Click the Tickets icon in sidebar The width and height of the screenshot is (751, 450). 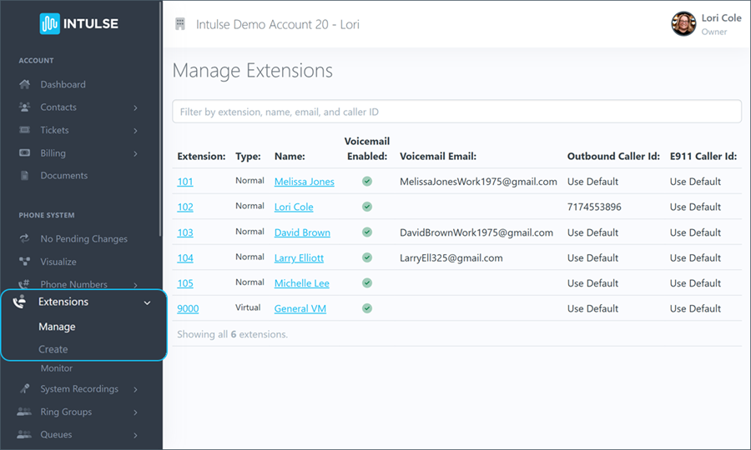(24, 130)
